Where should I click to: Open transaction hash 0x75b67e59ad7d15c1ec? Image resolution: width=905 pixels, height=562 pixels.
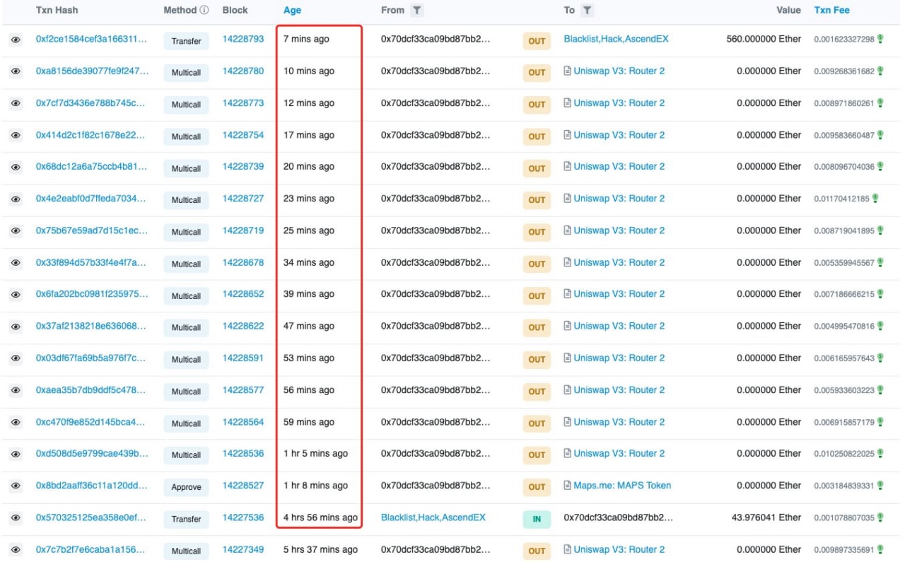point(91,230)
